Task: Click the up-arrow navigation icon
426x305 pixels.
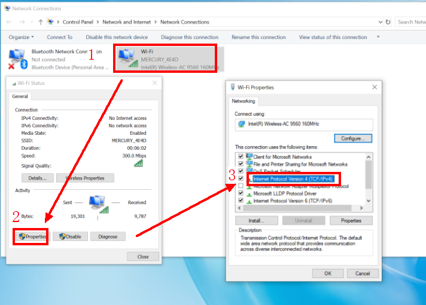Action: pyautogui.click(x=40, y=22)
